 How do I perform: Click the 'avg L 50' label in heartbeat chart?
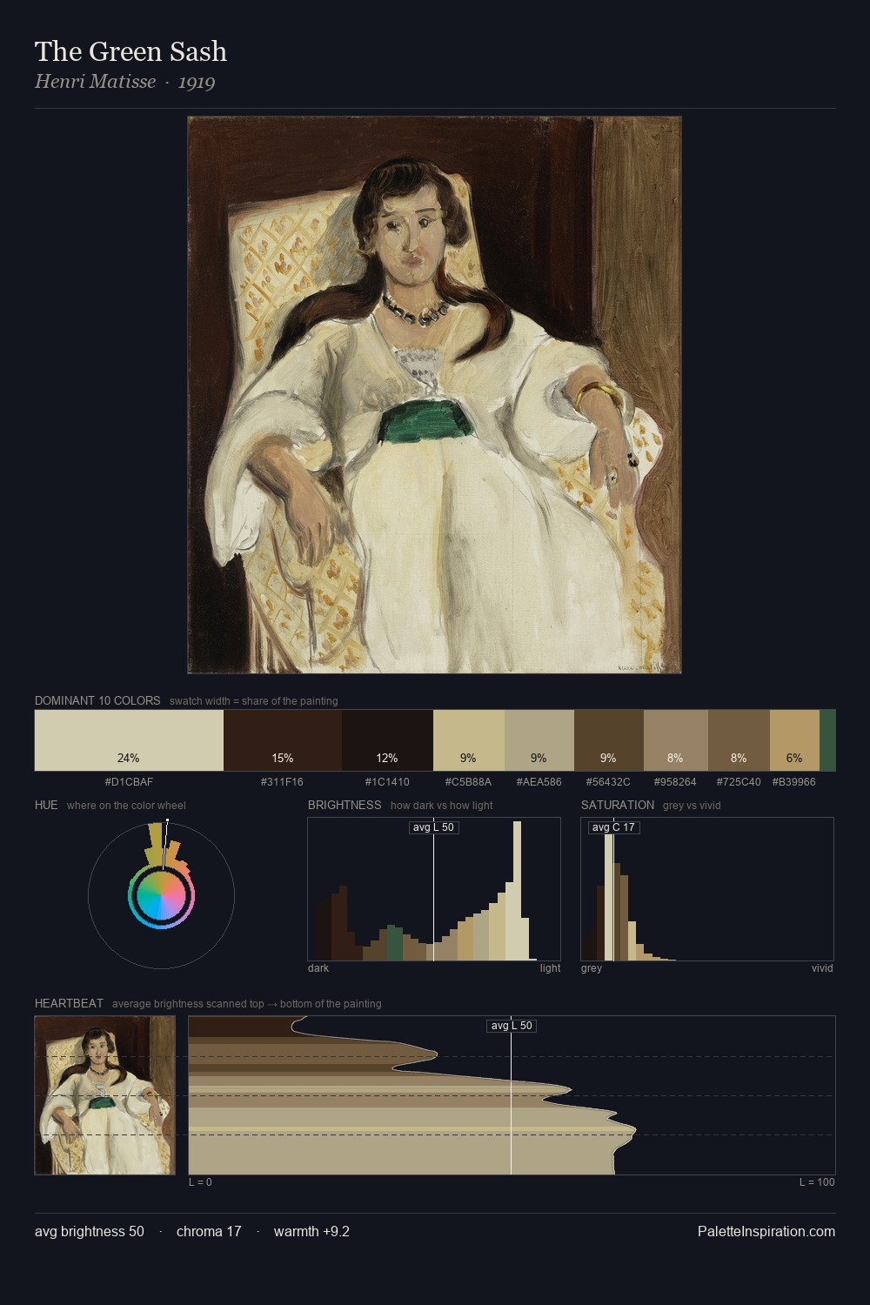pos(512,1026)
